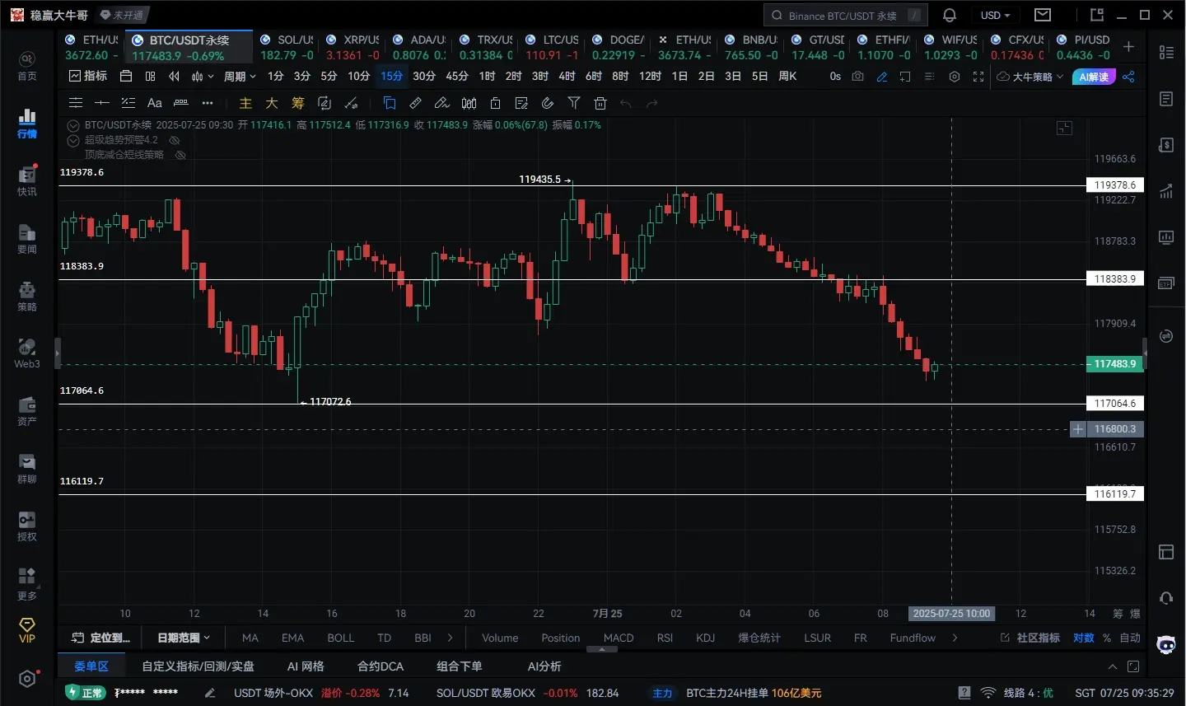This screenshot has width=1186, height=706.
Task: Take a chart screenshot with camera icon
Action: click(858, 77)
